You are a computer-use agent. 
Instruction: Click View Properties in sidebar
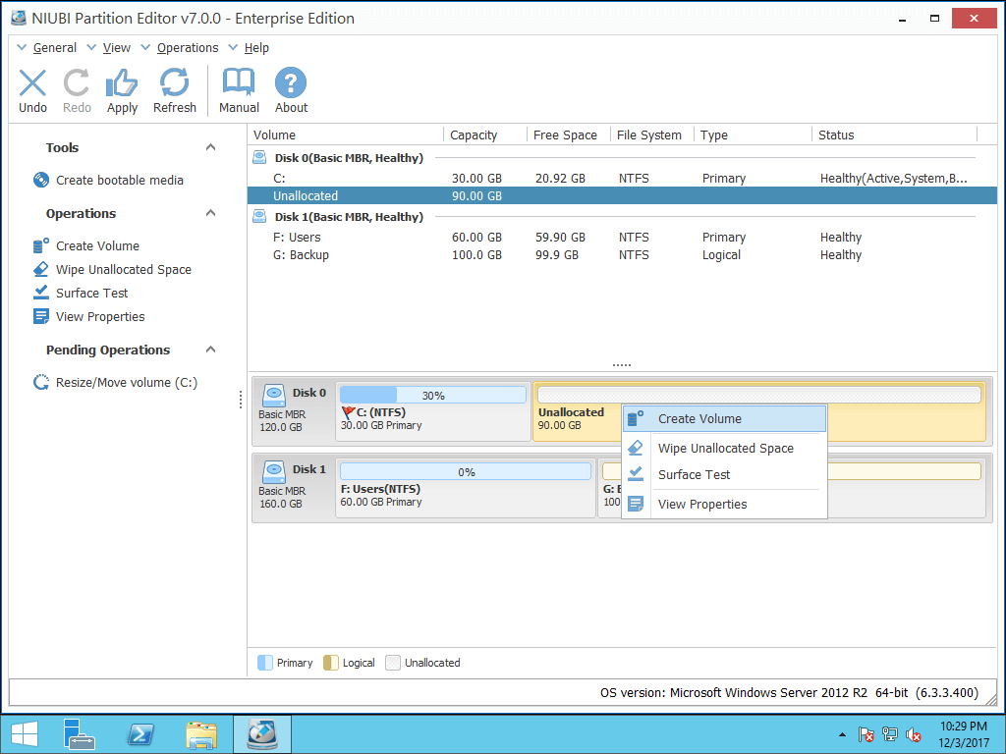[100, 317]
